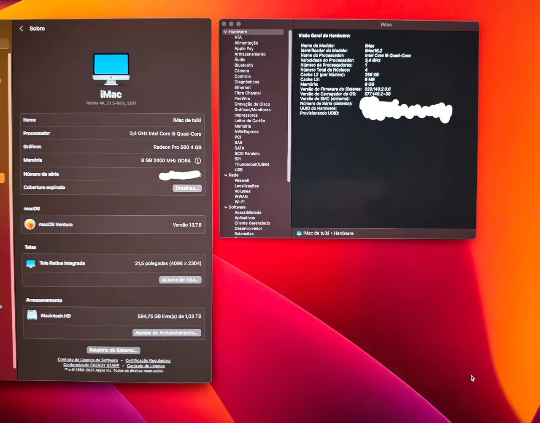Screen dimensions: 540x423
Task: Select Apple Pay in the hardware tree
Action: point(244,48)
